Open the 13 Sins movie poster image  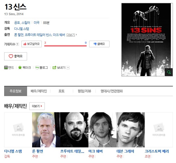(147, 40)
